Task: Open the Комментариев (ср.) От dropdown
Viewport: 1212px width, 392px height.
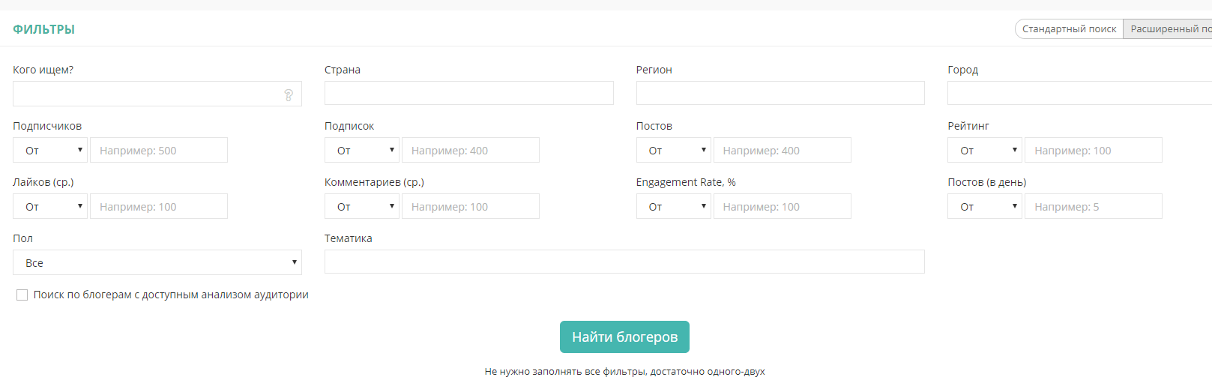Action: coord(362,206)
